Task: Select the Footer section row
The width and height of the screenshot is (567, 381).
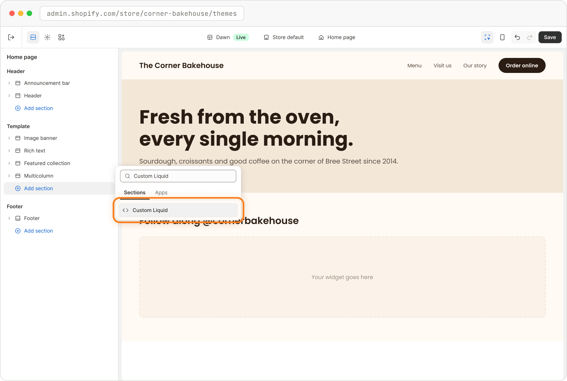Action: pos(59,218)
